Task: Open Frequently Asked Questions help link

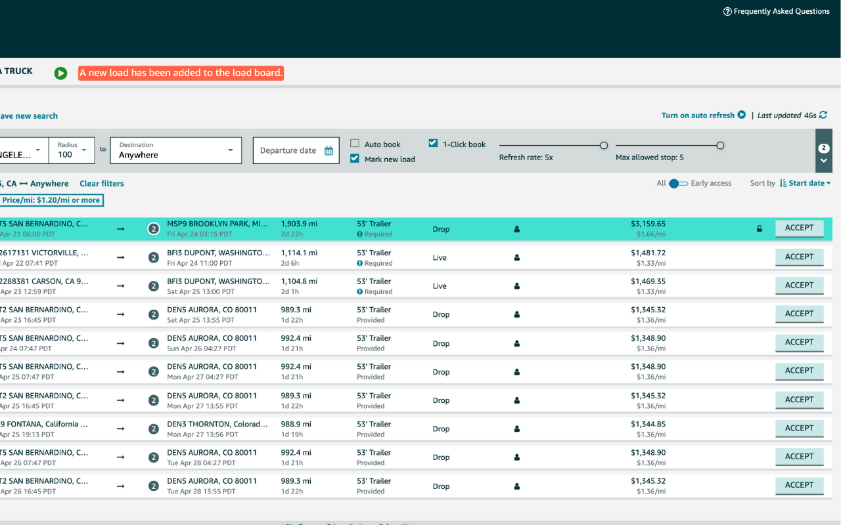Action: pyautogui.click(x=777, y=11)
